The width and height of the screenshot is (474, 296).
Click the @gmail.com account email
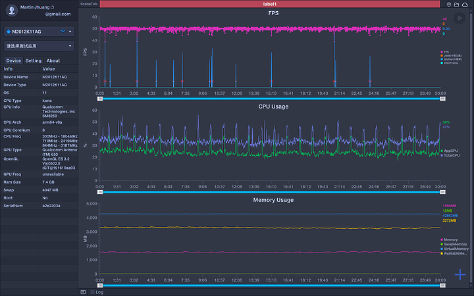tap(58, 14)
